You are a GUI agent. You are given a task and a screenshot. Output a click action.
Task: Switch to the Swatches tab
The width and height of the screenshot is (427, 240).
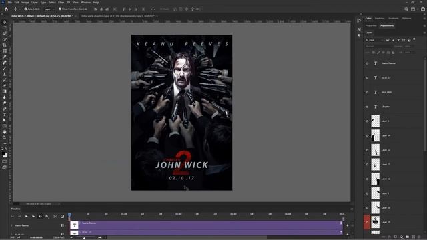click(x=380, y=19)
